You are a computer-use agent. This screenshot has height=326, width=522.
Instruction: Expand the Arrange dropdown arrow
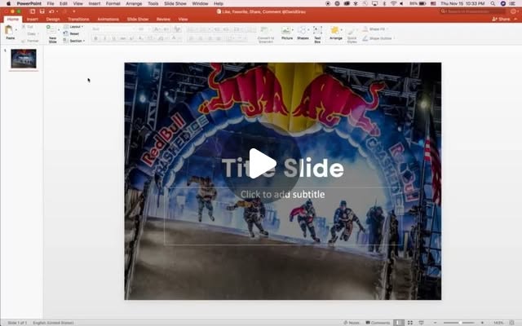click(341, 30)
